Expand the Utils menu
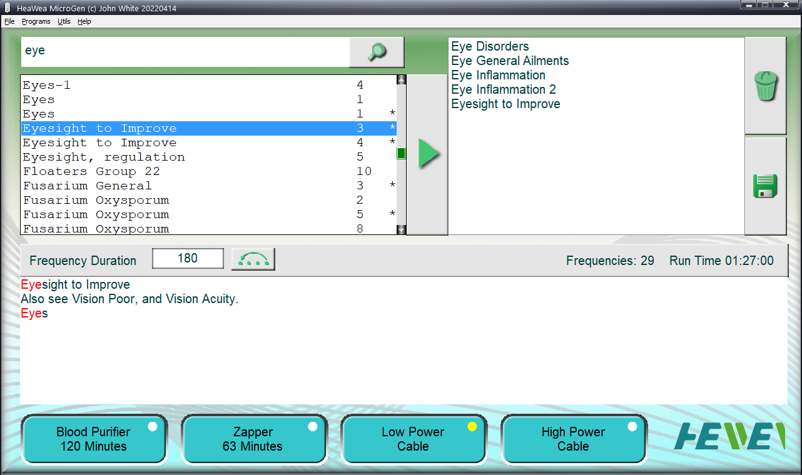Image resolution: width=802 pixels, height=475 pixels. point(64,21)
